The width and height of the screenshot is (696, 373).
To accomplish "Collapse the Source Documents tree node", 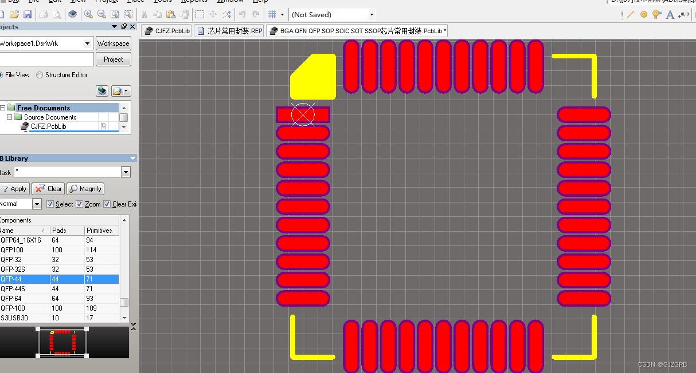I will [10, 117].
